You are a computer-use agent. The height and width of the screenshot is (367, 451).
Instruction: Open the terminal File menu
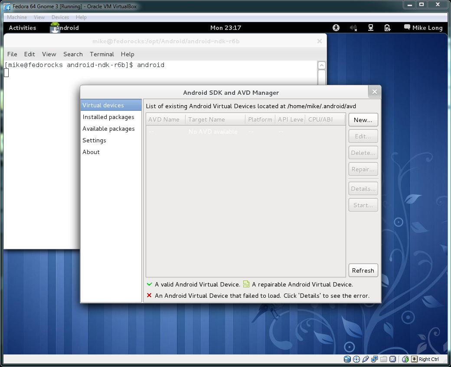coord(12,54)
